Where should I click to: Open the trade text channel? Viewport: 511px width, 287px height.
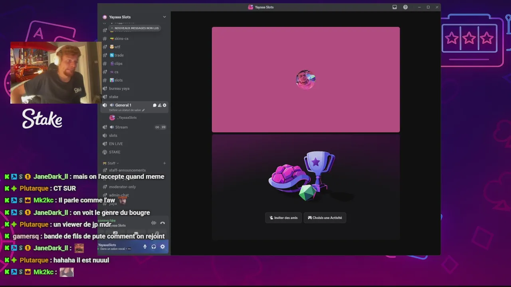[119, 55]
